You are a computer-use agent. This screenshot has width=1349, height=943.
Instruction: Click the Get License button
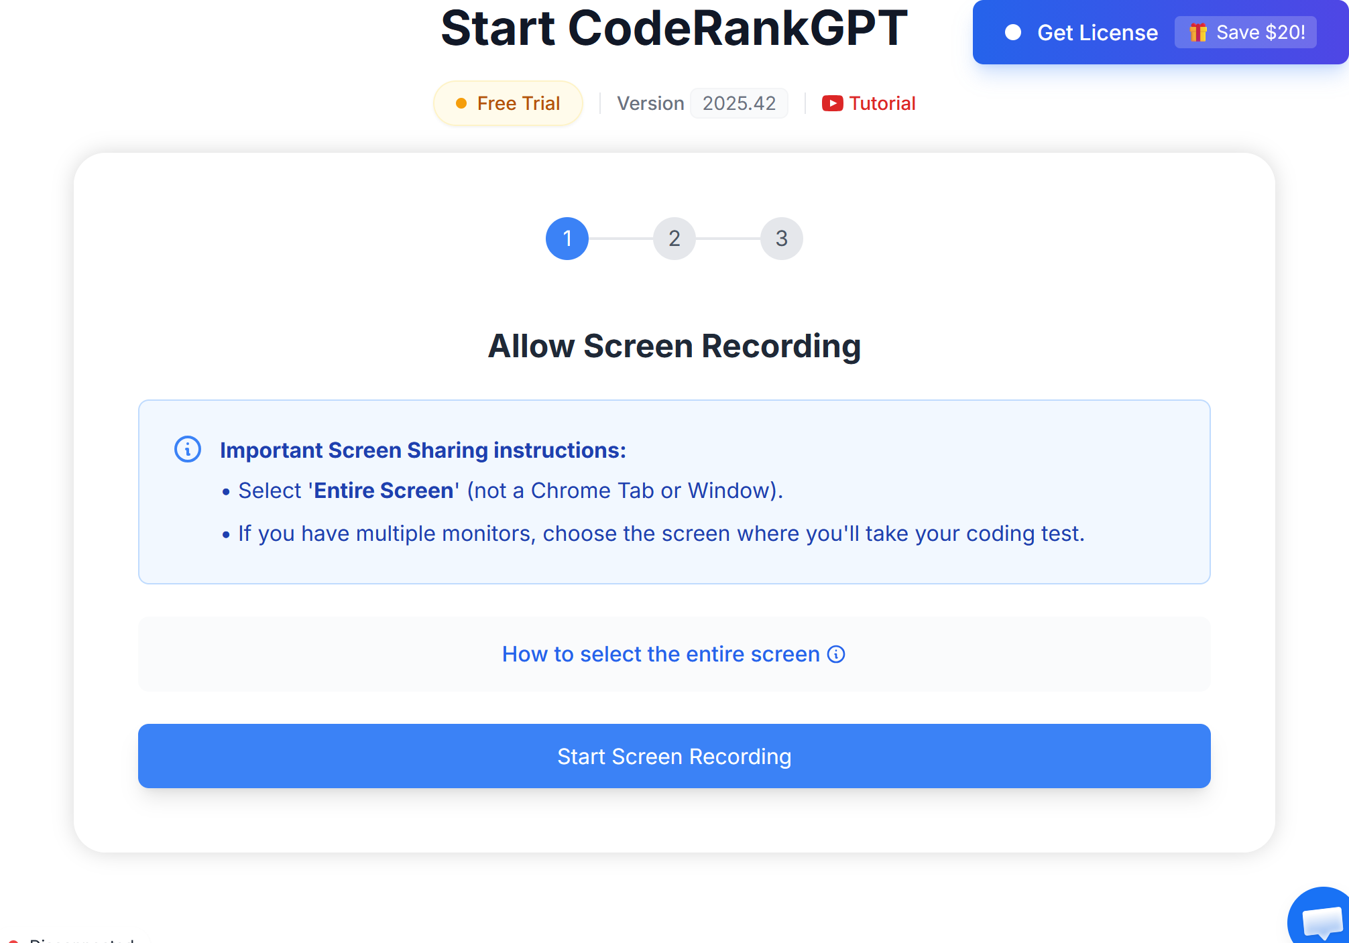[1097, 32]
